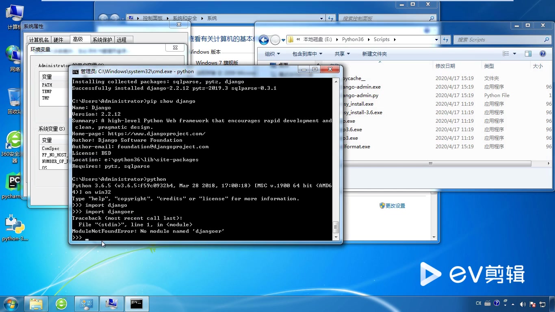Expand the 组织 menu in Explorer
Screen dimensions: 555x312
pyautogui.click(x=272, y=54)
